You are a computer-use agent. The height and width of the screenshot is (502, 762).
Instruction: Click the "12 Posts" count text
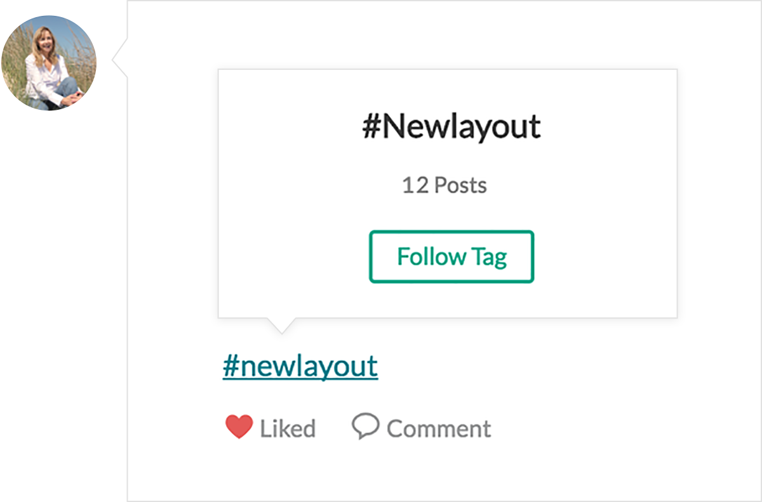(444, 185)
